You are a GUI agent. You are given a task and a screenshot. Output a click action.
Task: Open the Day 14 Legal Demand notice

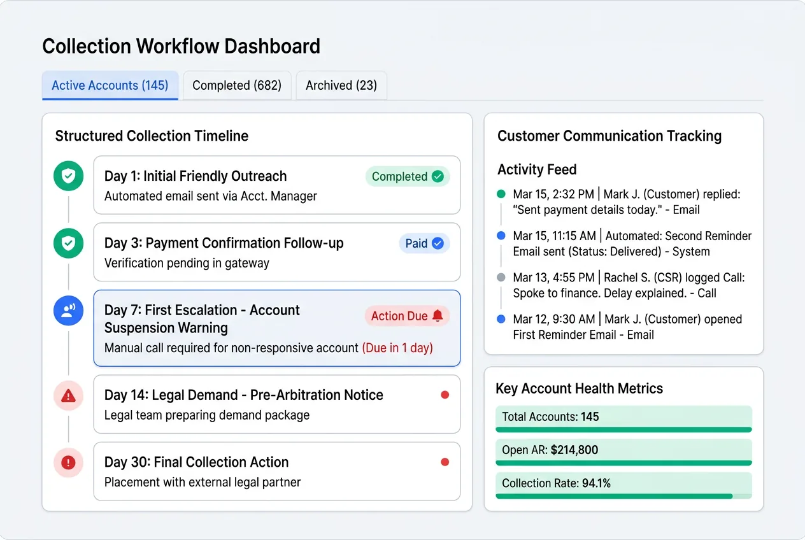(x=277, y=404)
